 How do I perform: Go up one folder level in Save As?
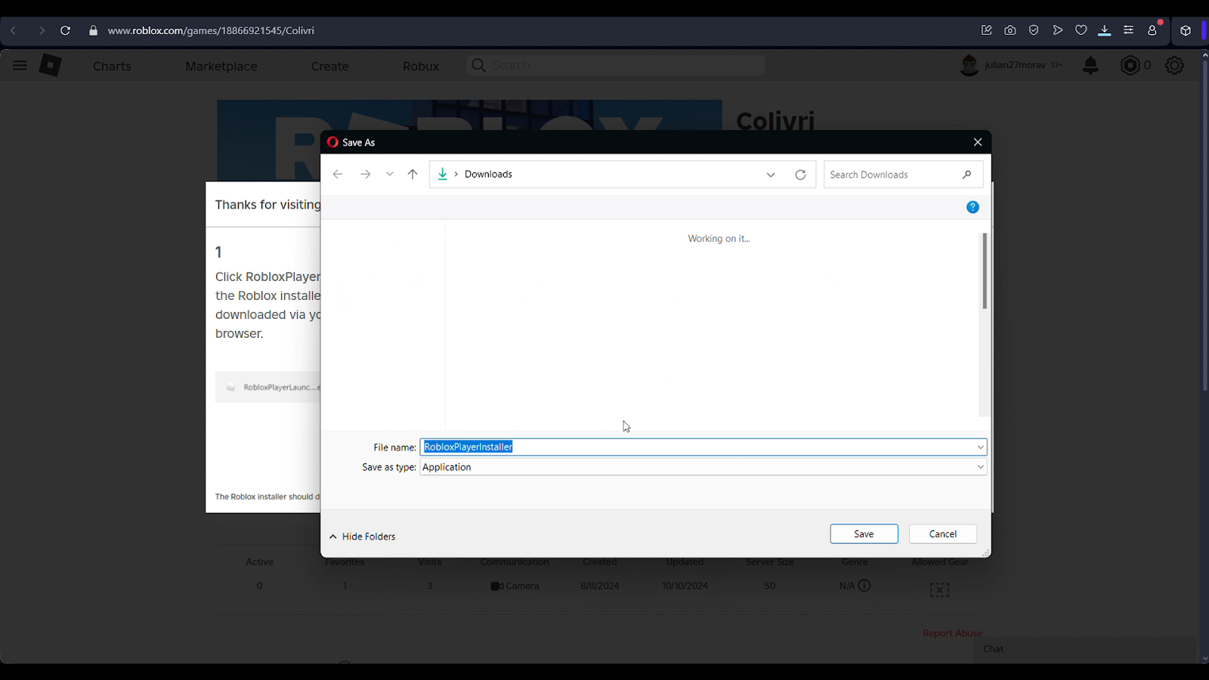(413, 175)
